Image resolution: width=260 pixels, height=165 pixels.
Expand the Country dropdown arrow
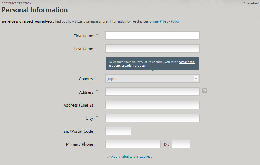tap(196, 79)
